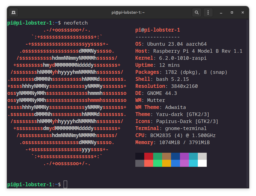
Task: Click the red pi@pi-lobster-1 header
Action: (157, 30)
